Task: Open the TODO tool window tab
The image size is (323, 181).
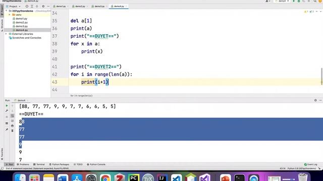Action: click(78, 164)
